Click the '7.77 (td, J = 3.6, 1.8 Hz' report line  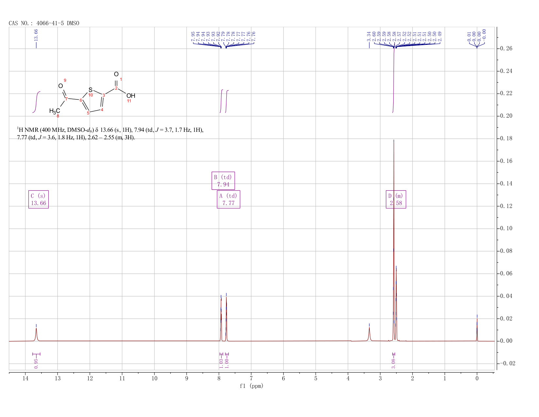[76, 138]
